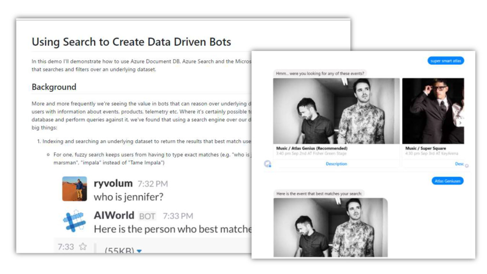Click ryvolum's desert profile avatar
This screenshot has height=274, width=487.
point(75,189)
